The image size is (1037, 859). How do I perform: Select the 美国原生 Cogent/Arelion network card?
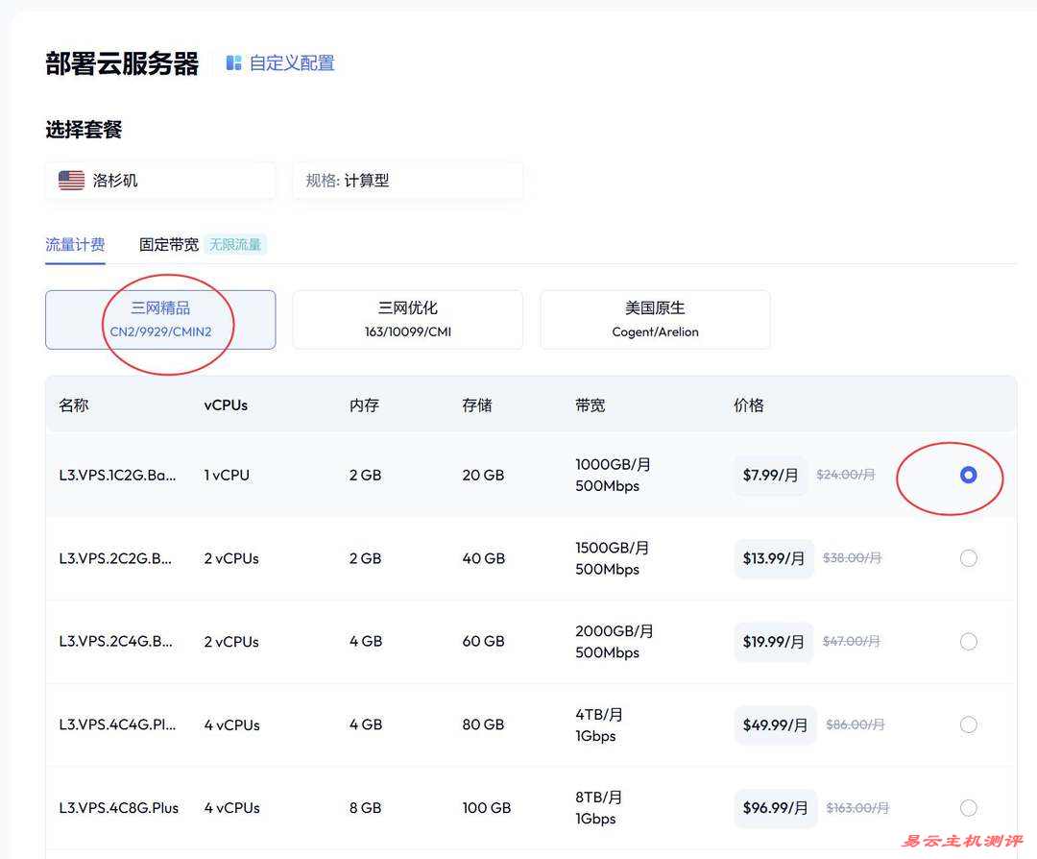click(655, 319)
